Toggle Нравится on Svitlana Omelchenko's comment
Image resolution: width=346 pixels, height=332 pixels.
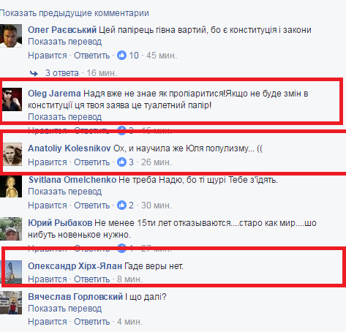pos(48,205)
